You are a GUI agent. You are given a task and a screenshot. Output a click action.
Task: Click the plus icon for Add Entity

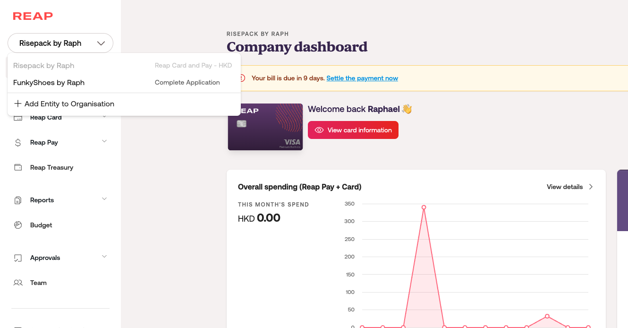18,104
